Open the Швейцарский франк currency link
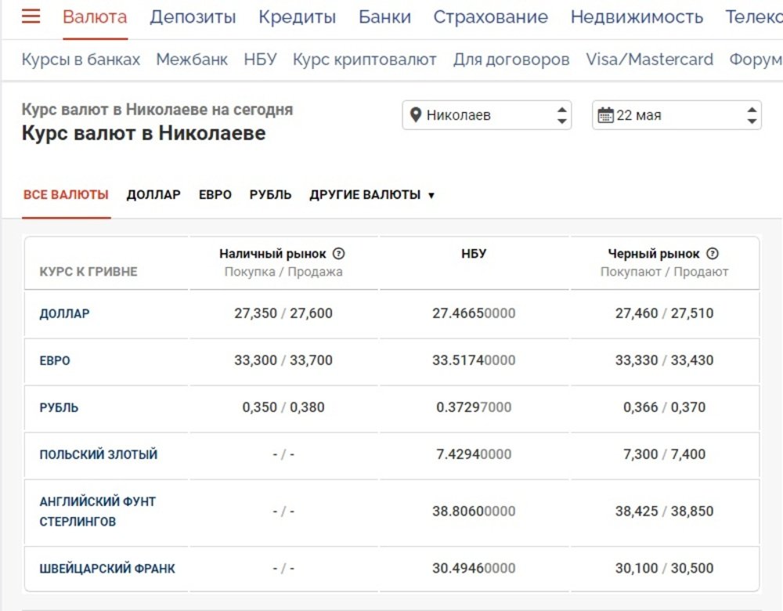783x611 pixels. (107, 569)
